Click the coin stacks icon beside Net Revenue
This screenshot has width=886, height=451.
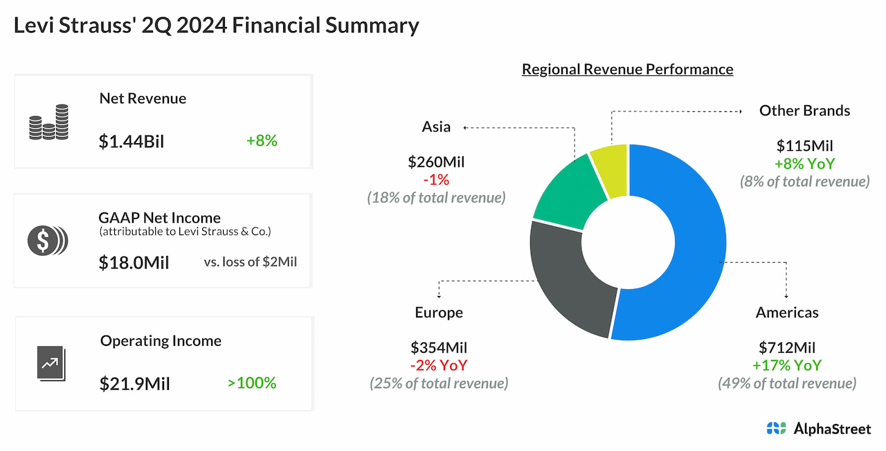(x=48, y=121)
